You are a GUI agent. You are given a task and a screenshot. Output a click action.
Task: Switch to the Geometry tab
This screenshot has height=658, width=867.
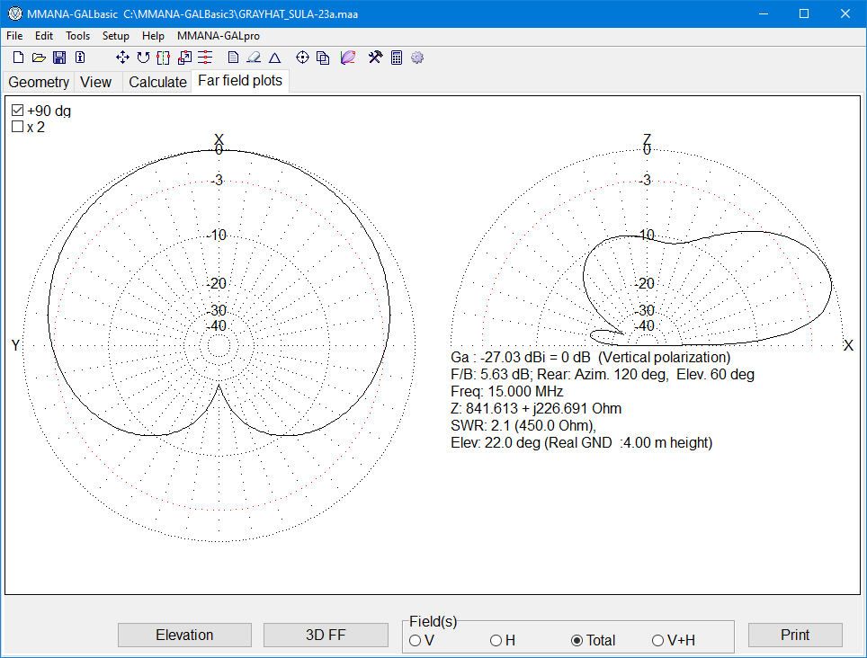(x=39, y=82)
